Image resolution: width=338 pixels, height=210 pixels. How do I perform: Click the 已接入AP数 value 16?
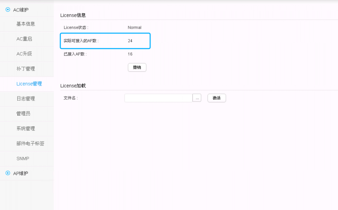pyautogui.click(x=130, y=54)
